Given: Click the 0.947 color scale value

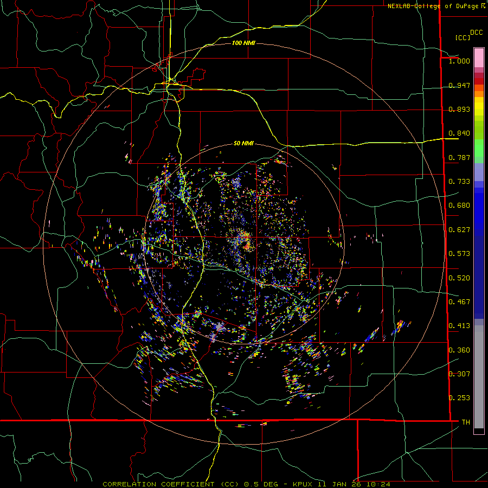Looking at the screenshot, I should click(x=459, y=85).
